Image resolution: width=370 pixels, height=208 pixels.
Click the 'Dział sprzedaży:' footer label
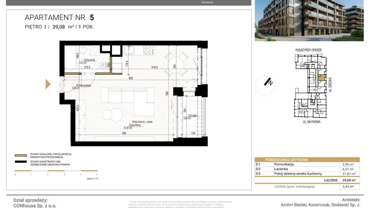(31, 200)
